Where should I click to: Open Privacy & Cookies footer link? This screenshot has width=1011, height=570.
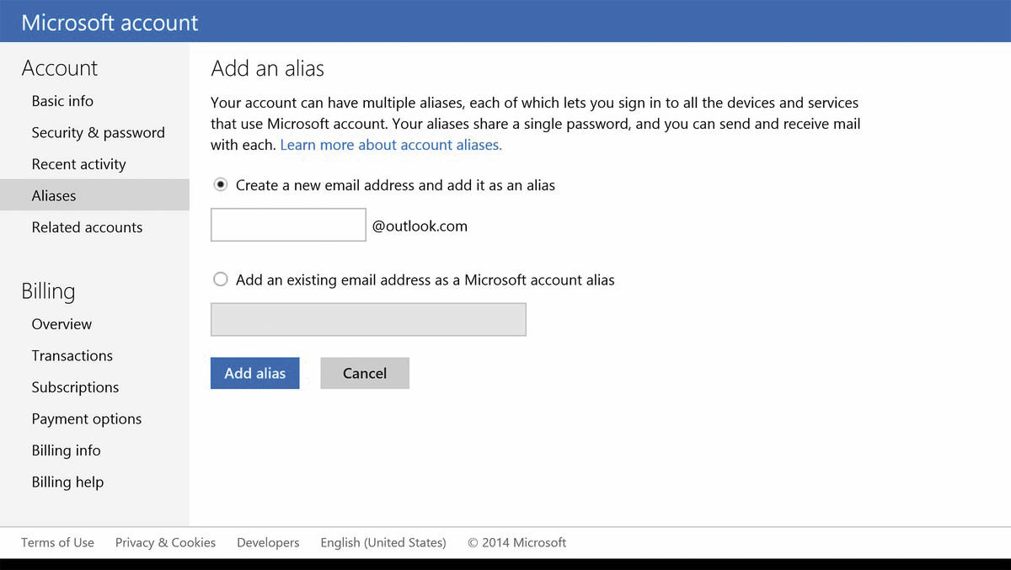tap(165, 542)
